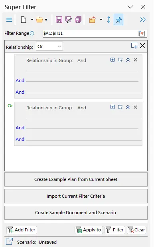Add subgroup icon in the second group
This screenshot has width=154, height=247.
coord(120,107)
